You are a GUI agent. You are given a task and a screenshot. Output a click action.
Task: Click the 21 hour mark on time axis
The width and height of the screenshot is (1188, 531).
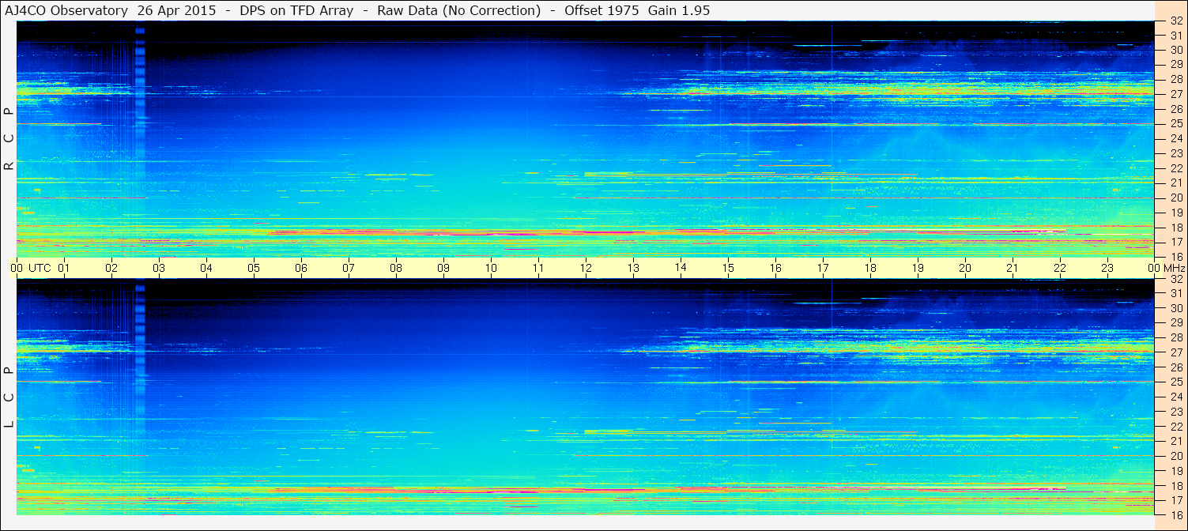pos(1013,268)
